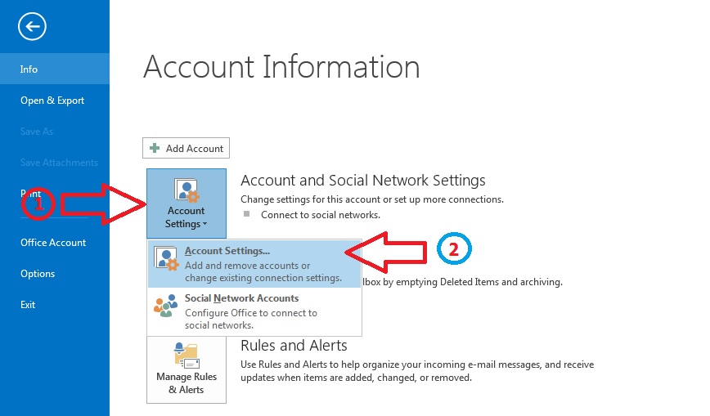
Task: Click the green plus icon on Add Account
Action: (155, 148)
